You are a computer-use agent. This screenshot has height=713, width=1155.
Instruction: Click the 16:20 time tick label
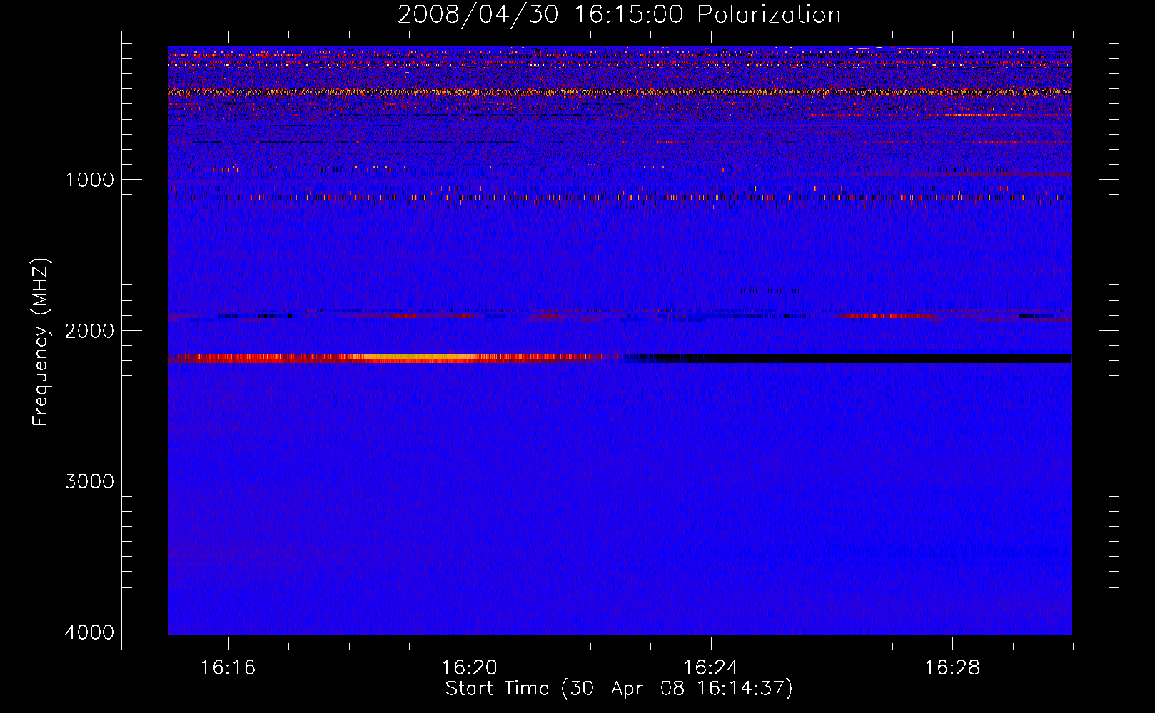click(470, 667)
